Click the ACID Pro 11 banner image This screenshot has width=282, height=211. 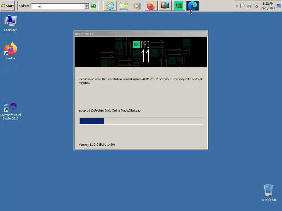coord(141,52)
